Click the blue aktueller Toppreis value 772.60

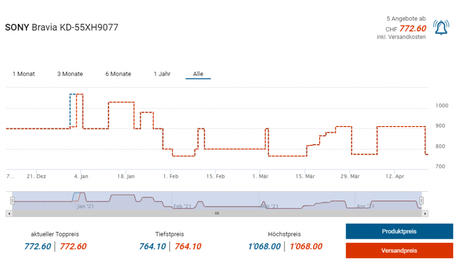coord(38,246)
